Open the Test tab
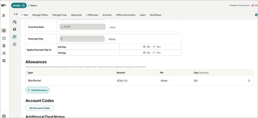 coord(25,15)
